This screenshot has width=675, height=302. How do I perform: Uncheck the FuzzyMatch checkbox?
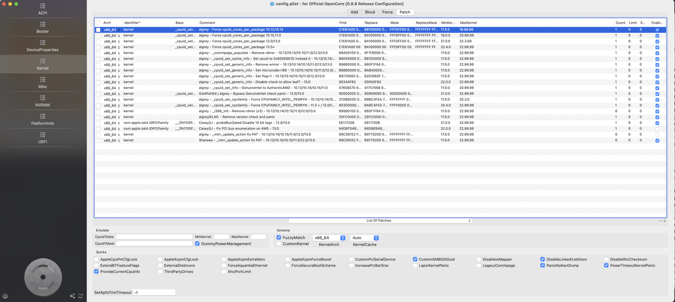279,238
